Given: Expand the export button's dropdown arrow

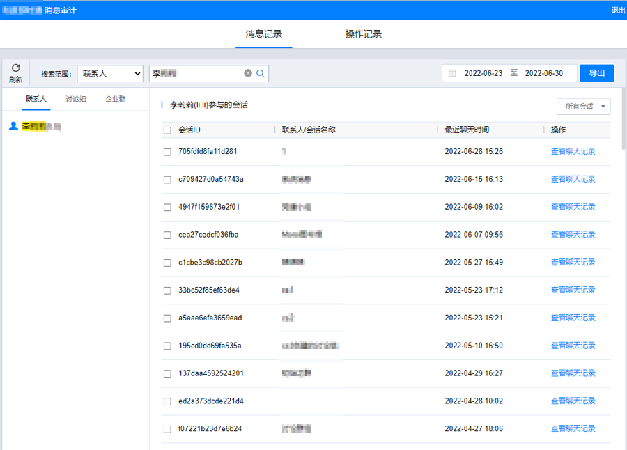Looking at the screenshot, I should click(607, 72).
